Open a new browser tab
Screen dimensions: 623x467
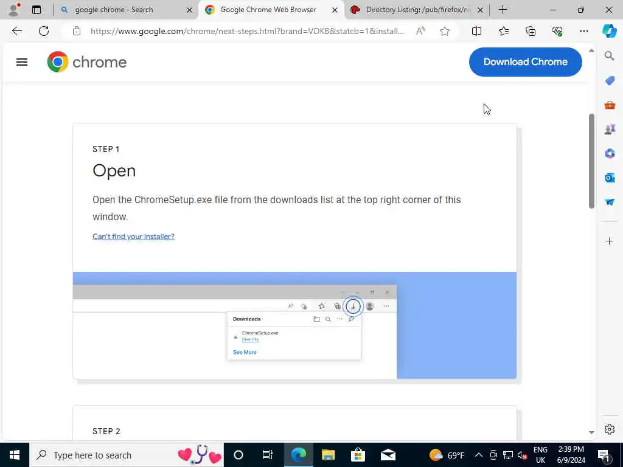[x=503, y=10]
